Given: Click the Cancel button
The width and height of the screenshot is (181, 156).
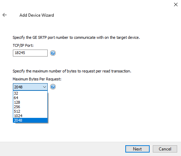Looking at the screenshot, I should tap(165, 149).
